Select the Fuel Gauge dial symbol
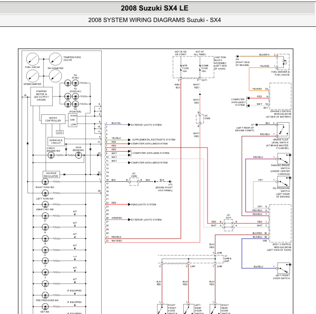 (x=33, y=59)
